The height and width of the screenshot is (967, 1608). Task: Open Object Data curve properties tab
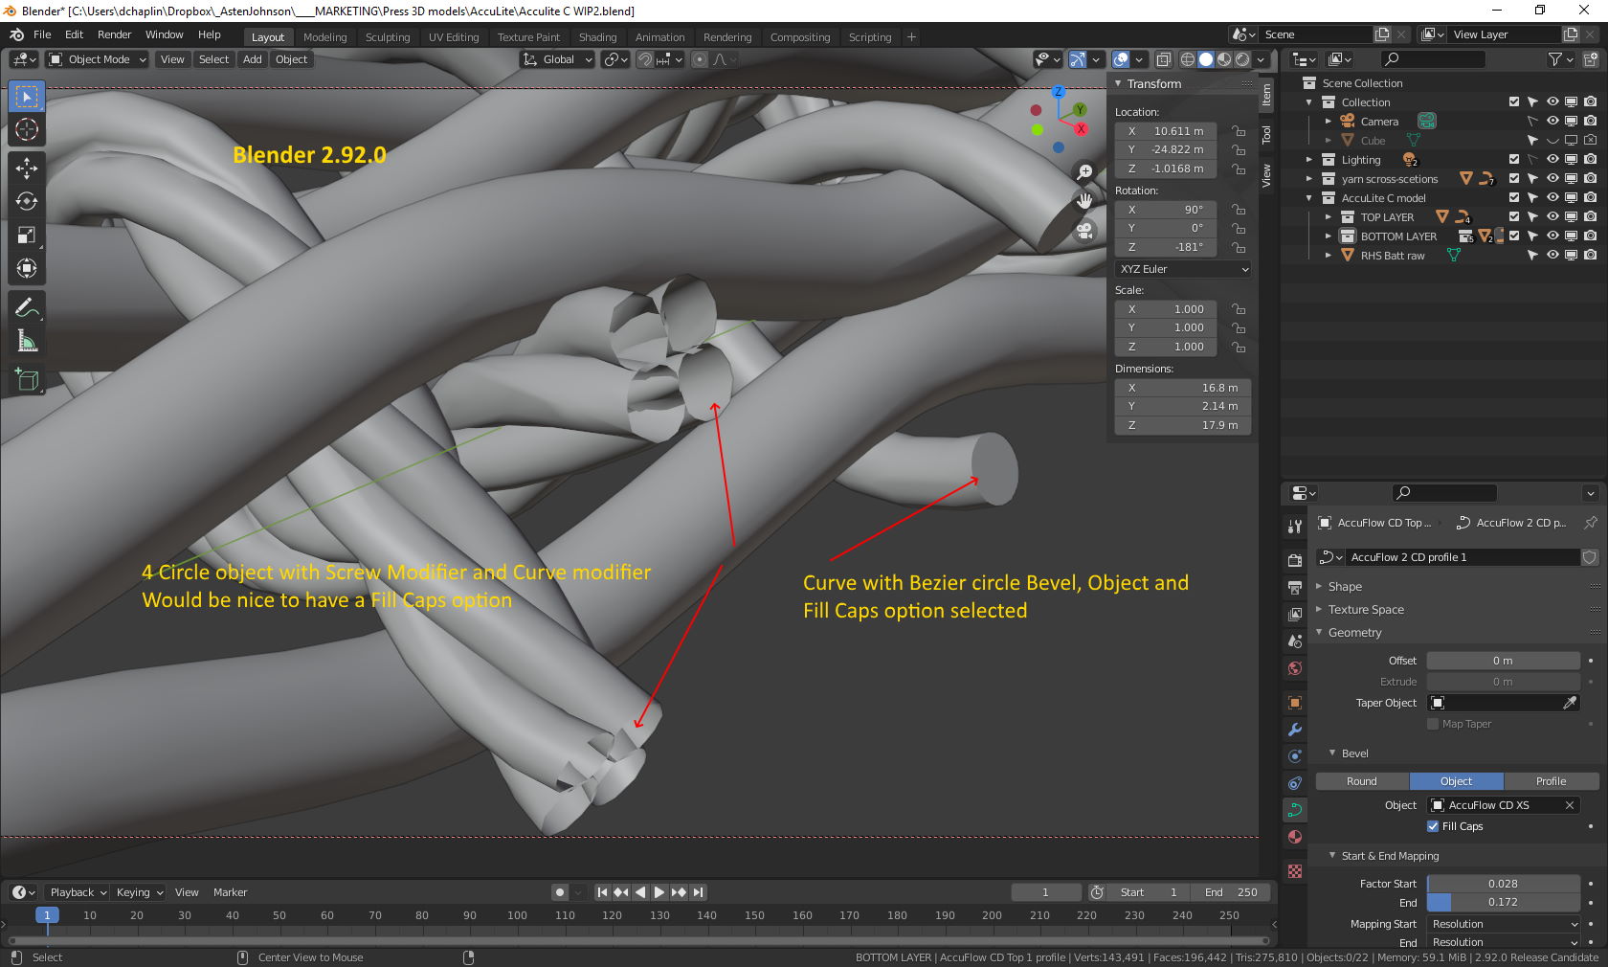(1295, 810)
